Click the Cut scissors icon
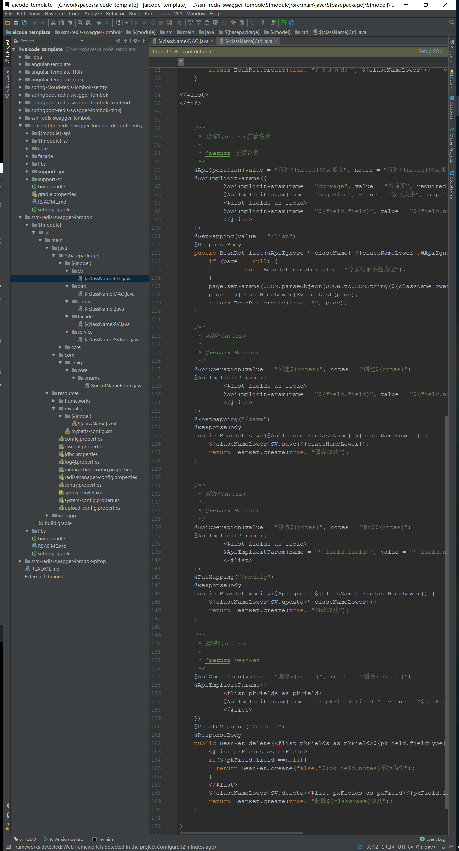 (53, 23)
